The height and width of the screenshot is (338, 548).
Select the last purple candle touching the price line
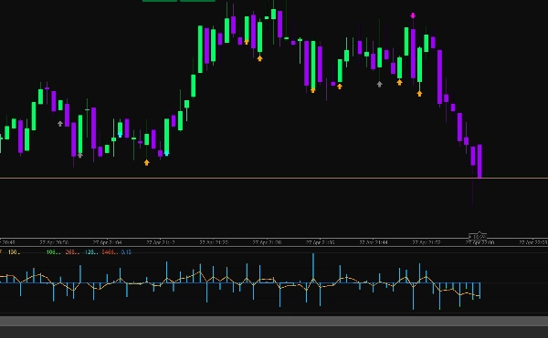(479, 161)
